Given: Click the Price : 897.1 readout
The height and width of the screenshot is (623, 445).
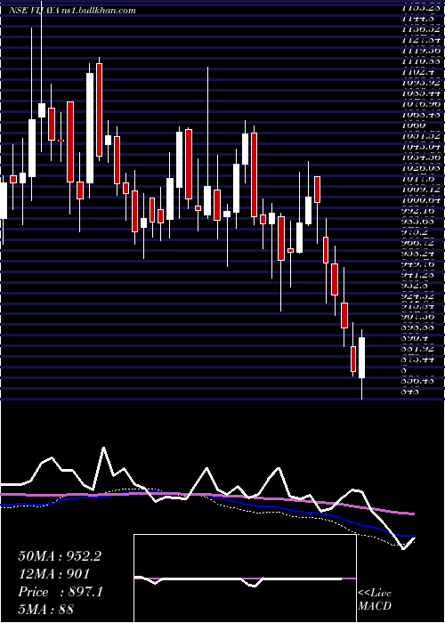Looking at the screenshot, I should (61, 592).
